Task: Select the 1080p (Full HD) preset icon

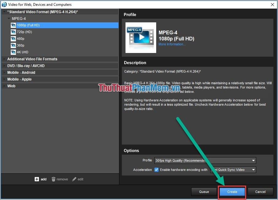Action: coord(13,25)
